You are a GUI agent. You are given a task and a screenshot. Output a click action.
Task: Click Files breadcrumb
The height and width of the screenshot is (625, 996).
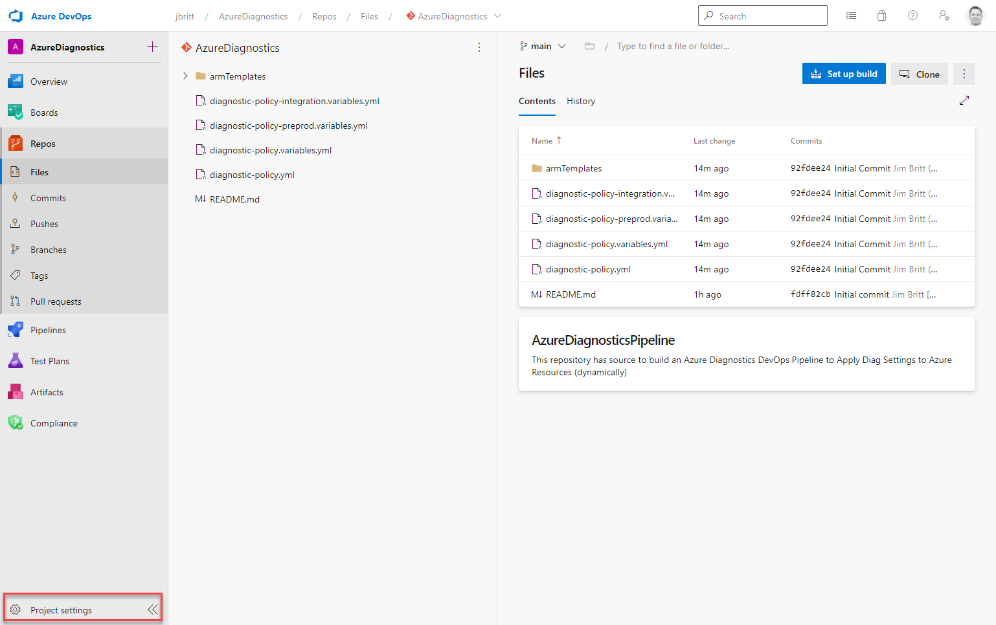click(369, 16)
